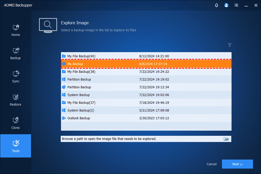Click timestamp 3/30/2023 17:03:12
This screenshot has height=174, width=261.
[x=154, y=118]
